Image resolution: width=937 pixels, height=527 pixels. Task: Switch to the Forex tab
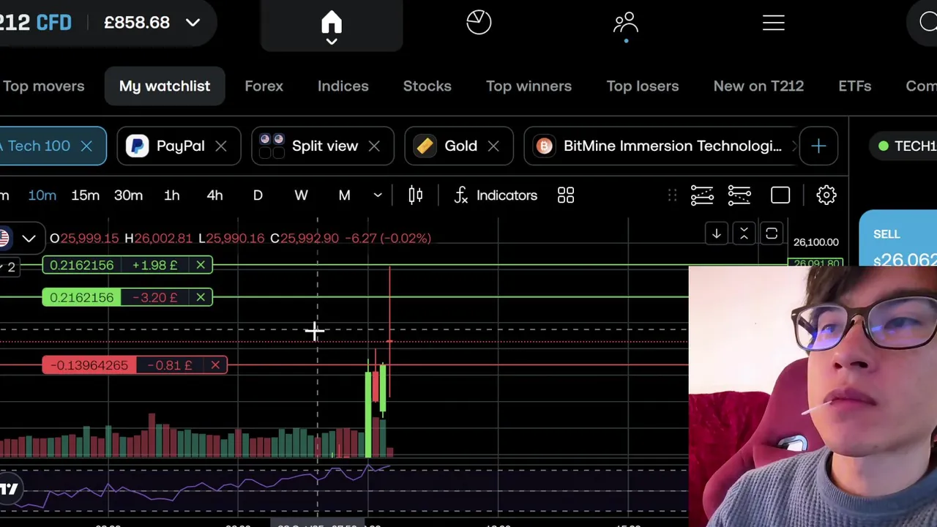(264, 86)
